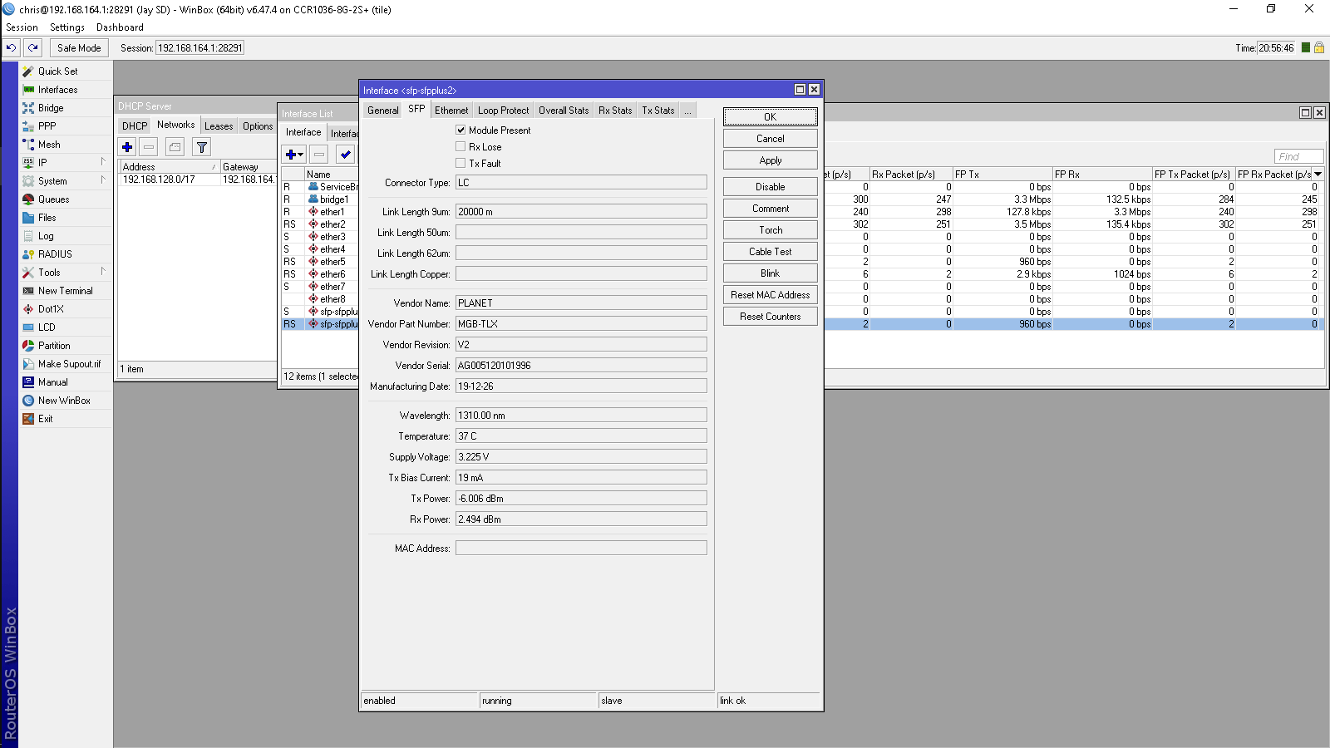Click the blue plus add icon in DHCP Server
The width and height of the screenshot is (1330, 748).
click(127, 147)
